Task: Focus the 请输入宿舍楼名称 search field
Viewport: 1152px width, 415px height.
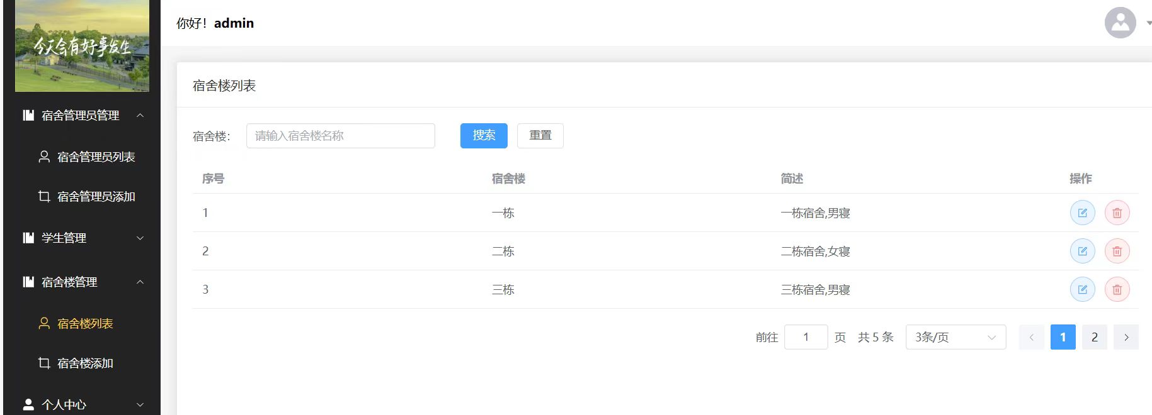Action: (x=341, y=135)
